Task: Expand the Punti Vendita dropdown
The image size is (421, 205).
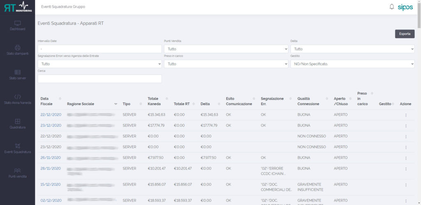Action: 226,49
